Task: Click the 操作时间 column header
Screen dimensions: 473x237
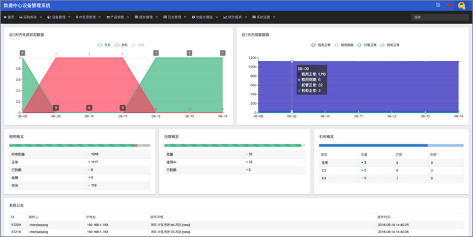Action: [x=383, y=217]
